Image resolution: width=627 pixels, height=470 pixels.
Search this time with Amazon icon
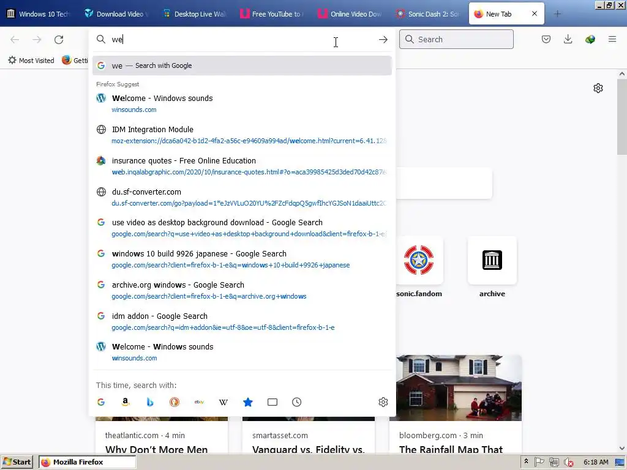pyautogui.click(x=126, y=402)
